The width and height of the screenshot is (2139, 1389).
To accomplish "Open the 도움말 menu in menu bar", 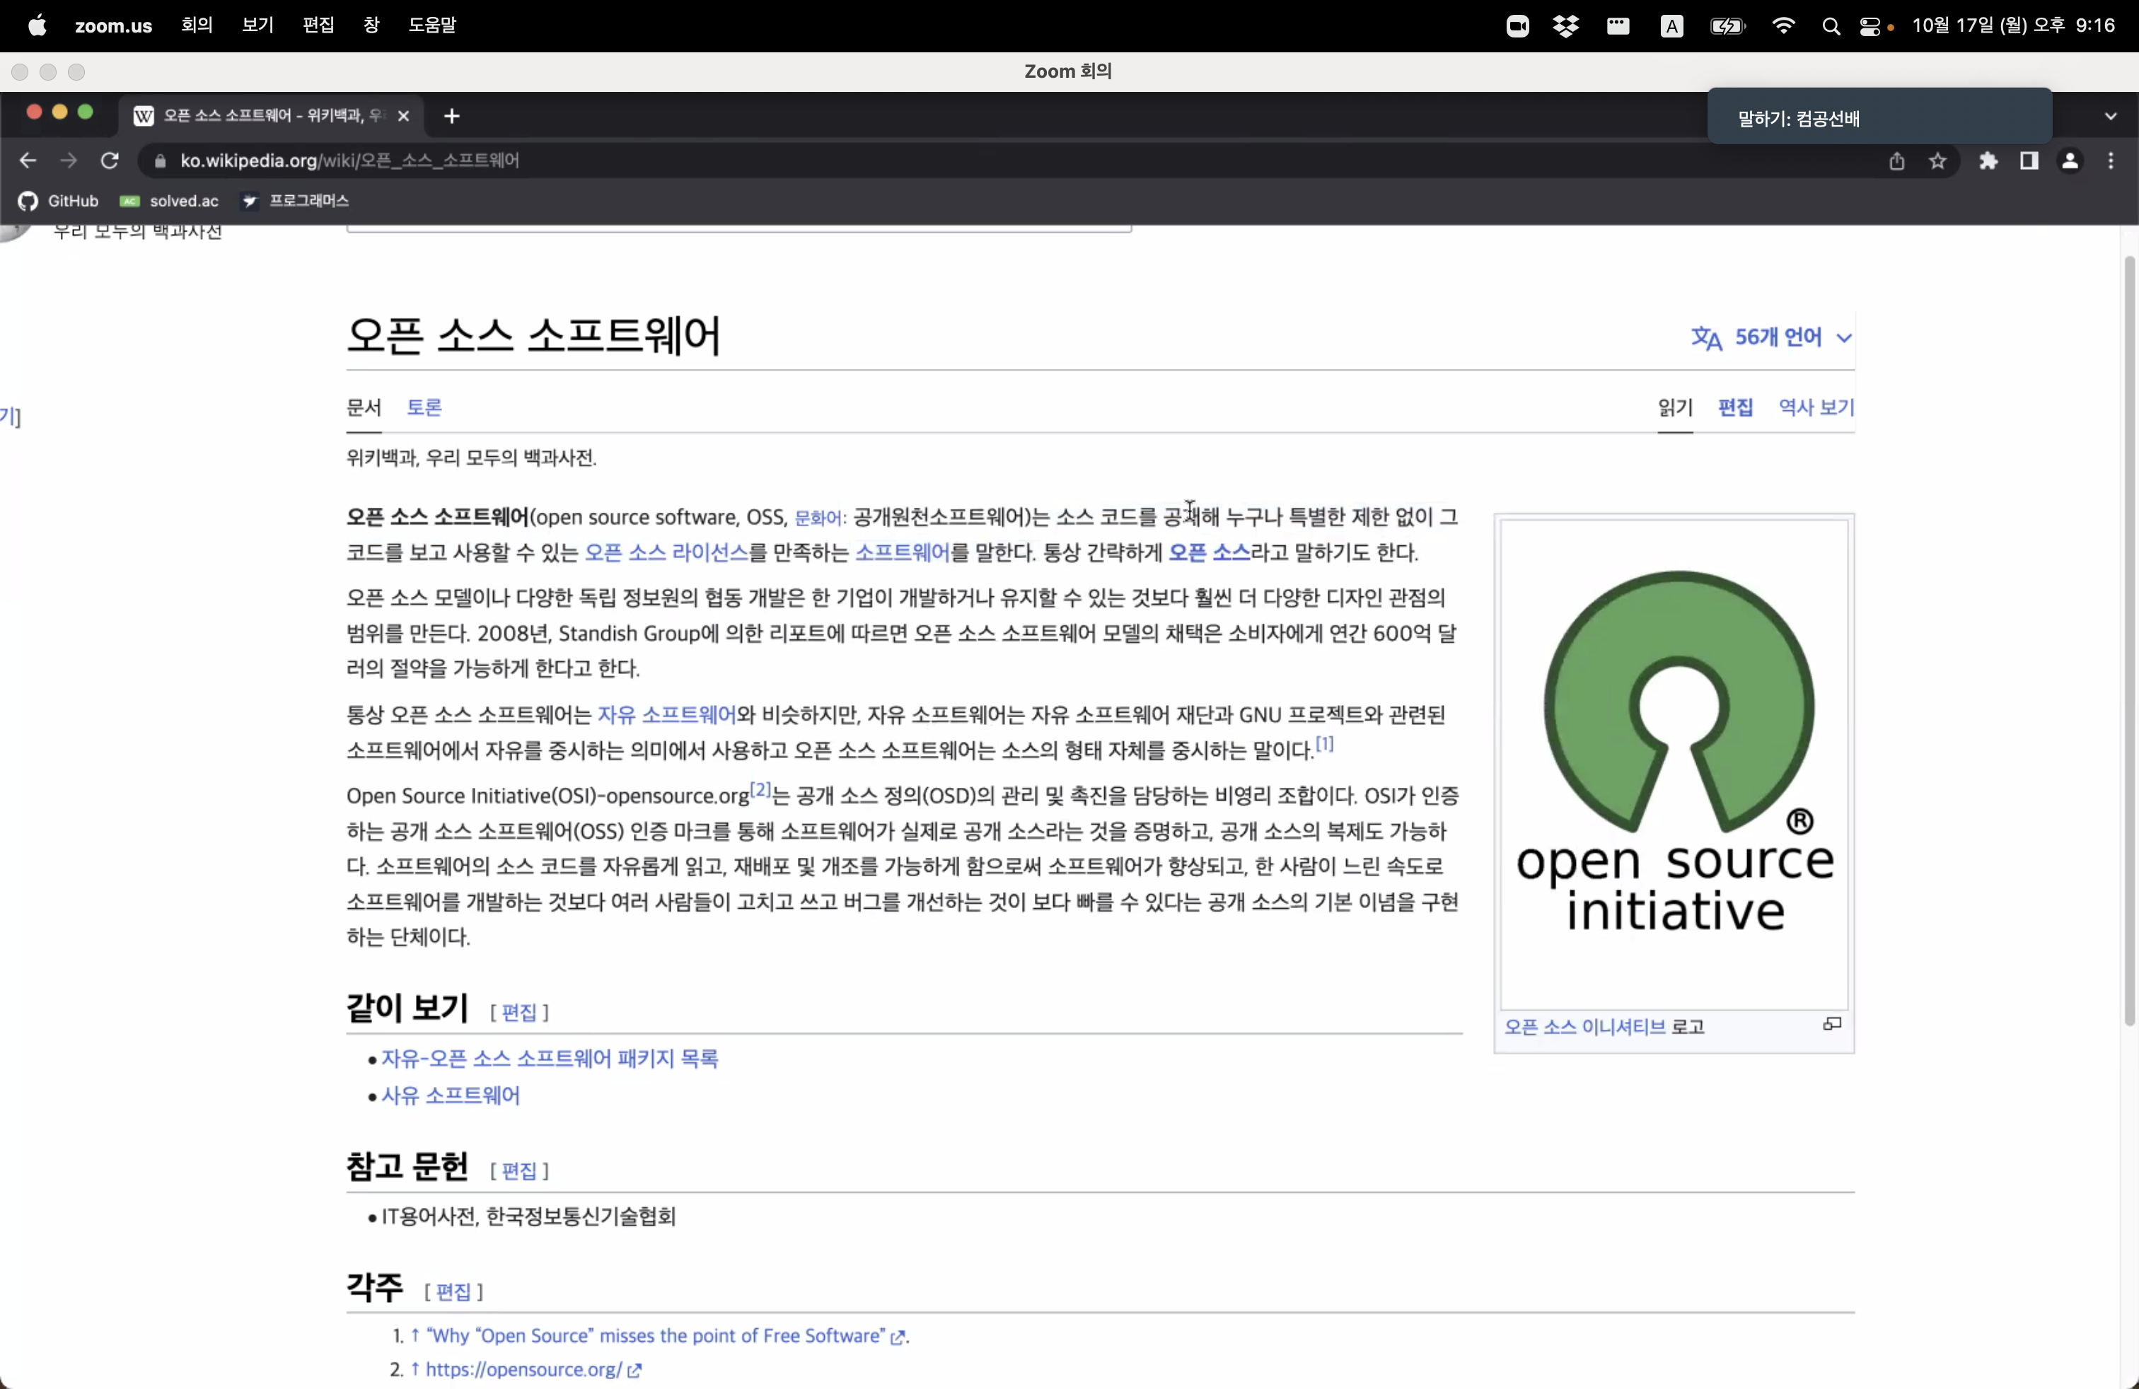I will click(432, 25).
